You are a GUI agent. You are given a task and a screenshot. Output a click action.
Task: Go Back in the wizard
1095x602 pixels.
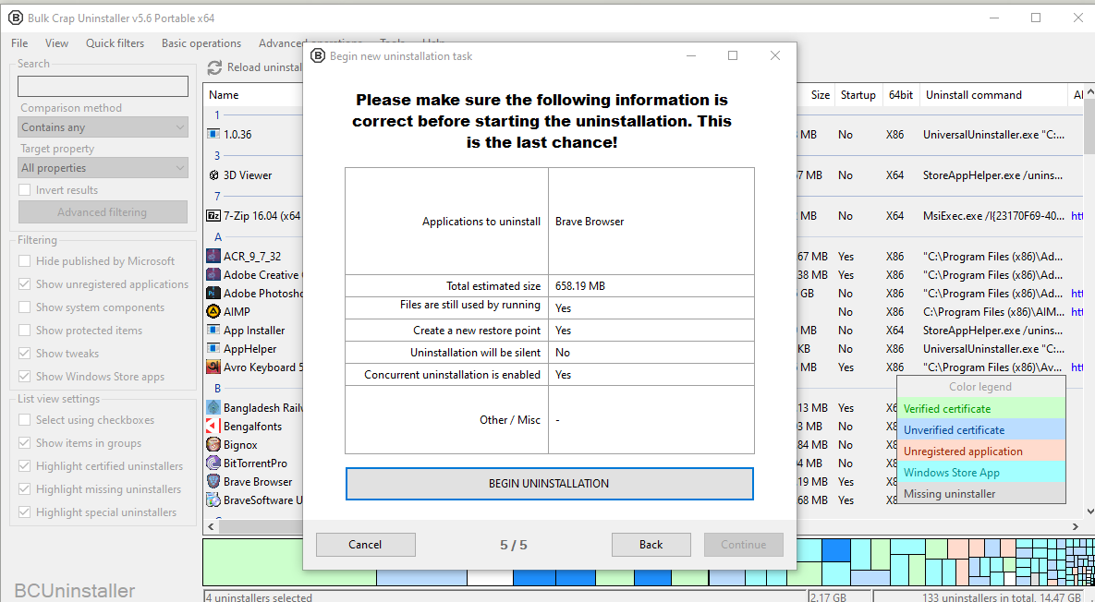click(x=651, y=544)
